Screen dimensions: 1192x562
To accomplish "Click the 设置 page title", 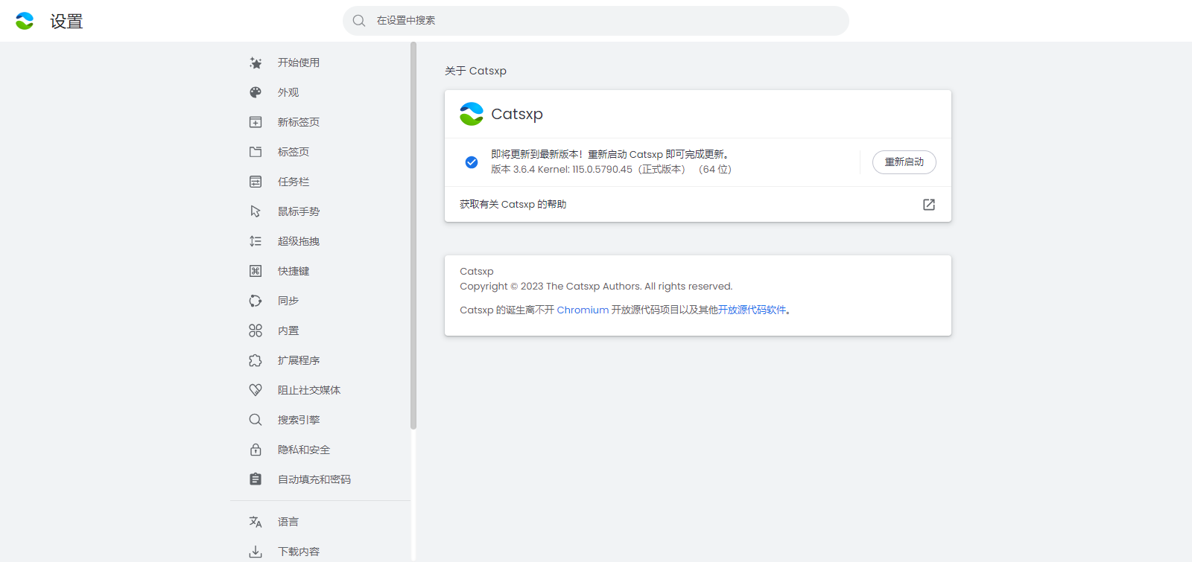I will (x=66, y=22).
